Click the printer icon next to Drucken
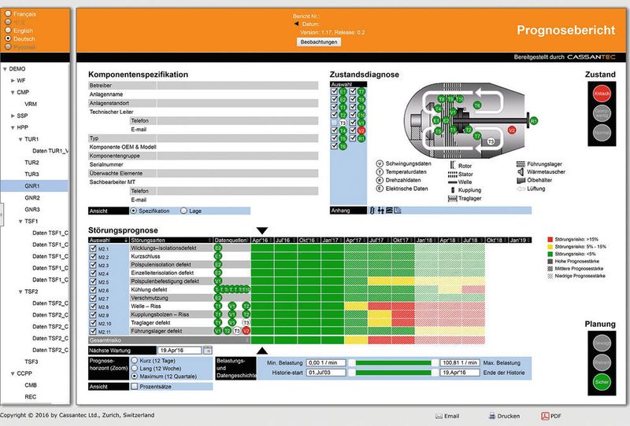This screenshot has height=426, width=630. coord(491,416)
